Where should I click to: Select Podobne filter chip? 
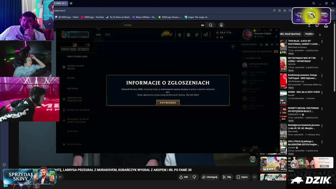click(309, 34)
